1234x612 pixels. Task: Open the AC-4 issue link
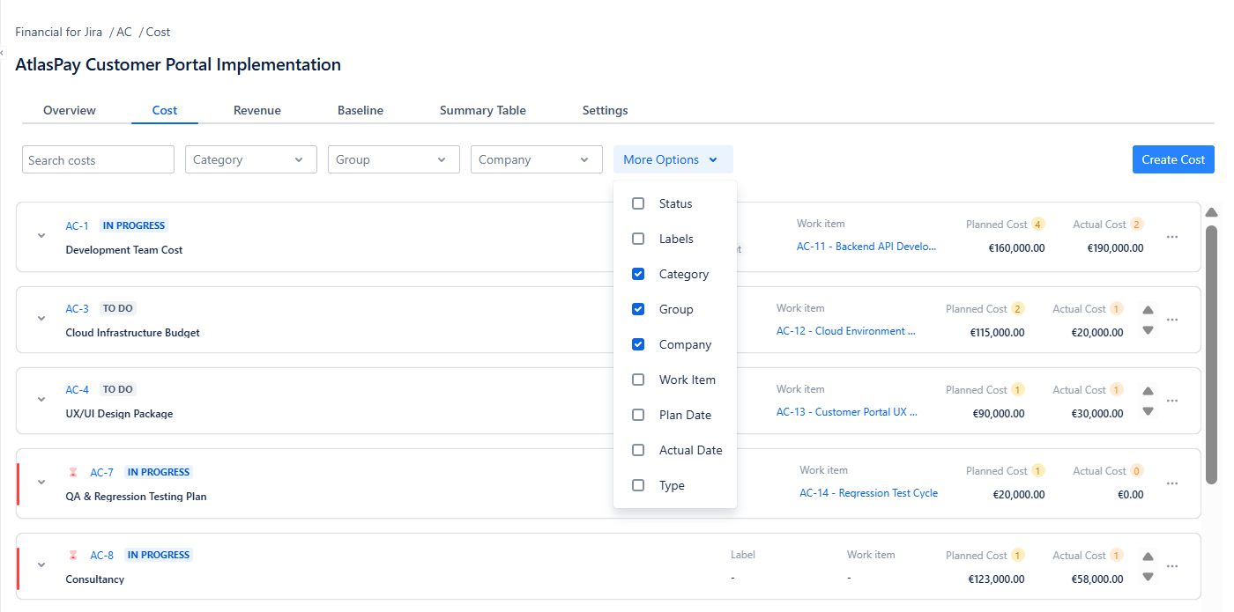(x=77, y=389)
